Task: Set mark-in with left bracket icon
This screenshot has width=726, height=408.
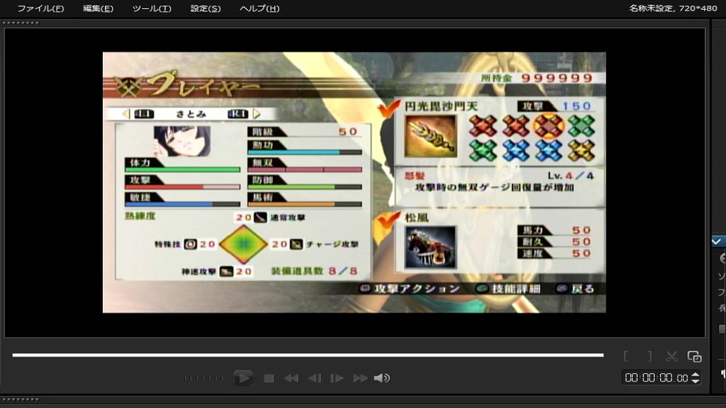Action: [x=626, y=356]
